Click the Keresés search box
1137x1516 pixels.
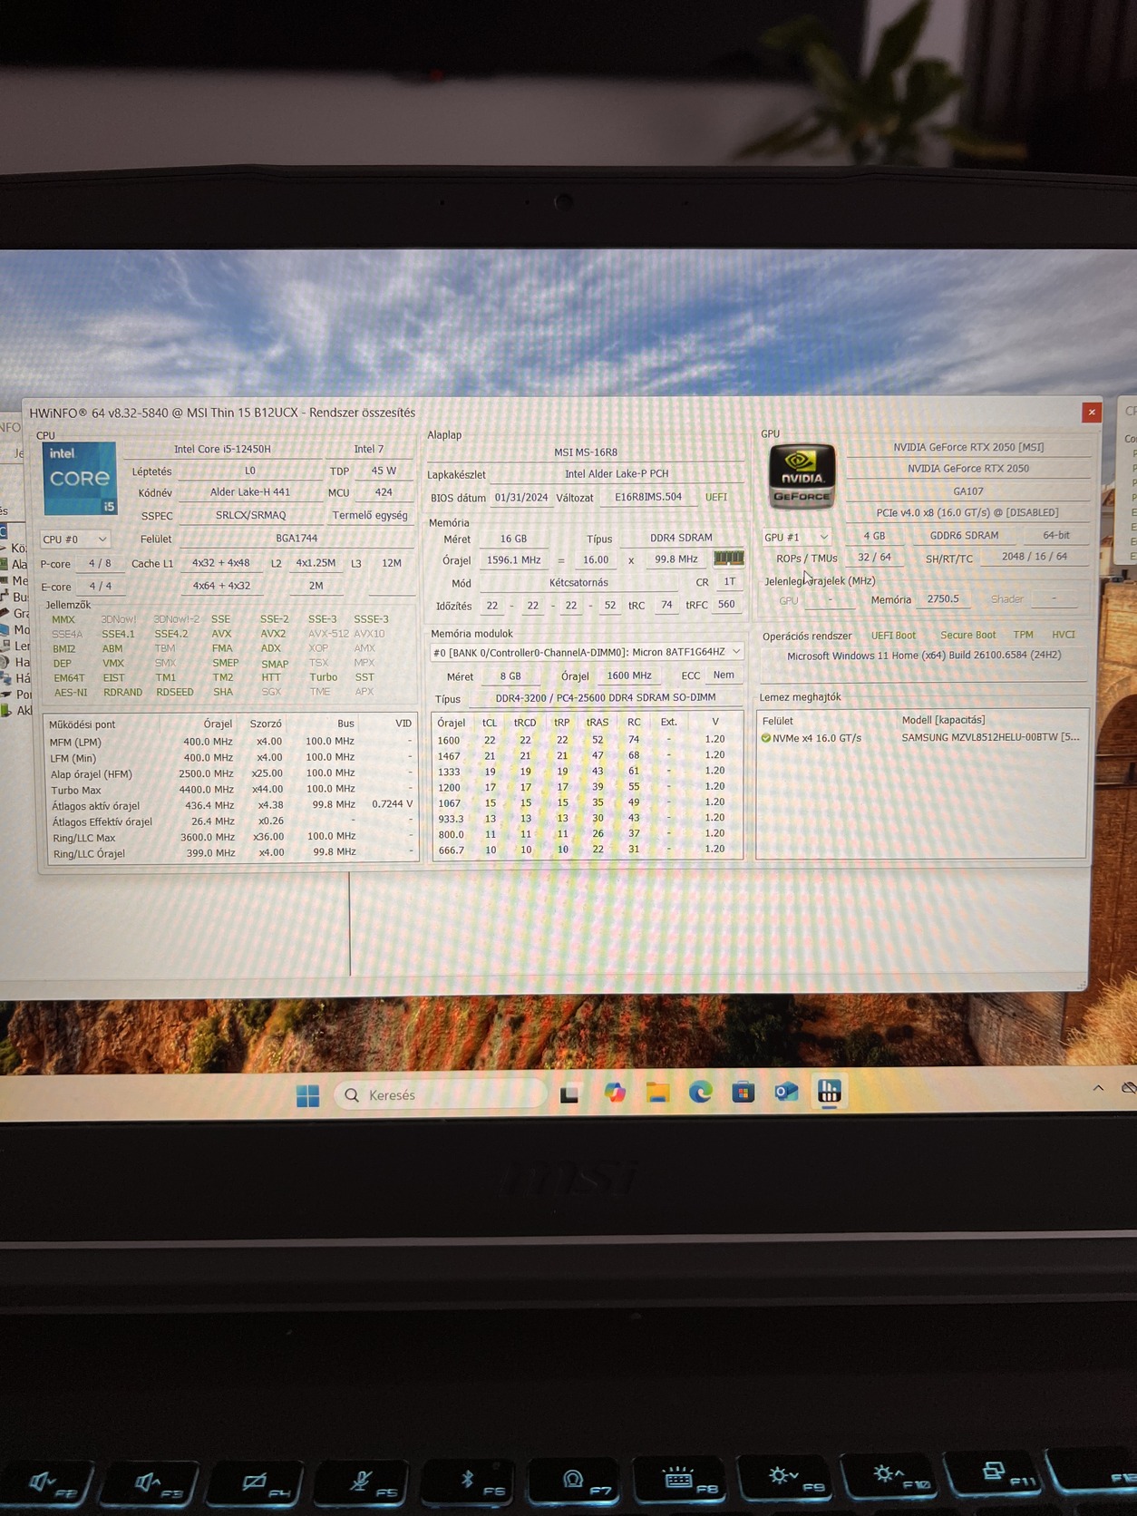441,1095
